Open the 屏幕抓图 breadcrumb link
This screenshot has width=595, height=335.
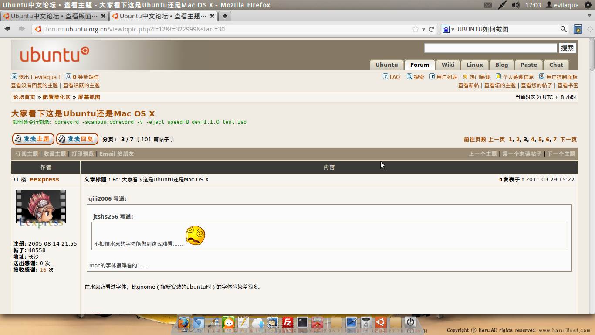tap(89, 97)
